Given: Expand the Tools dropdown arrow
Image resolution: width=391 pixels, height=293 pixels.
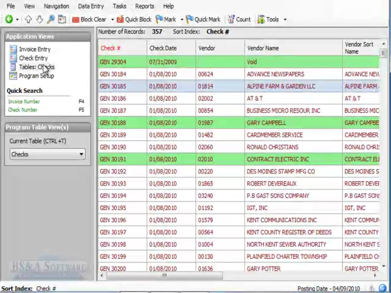Looking at the screenshot, I should [x=285, y=20].
